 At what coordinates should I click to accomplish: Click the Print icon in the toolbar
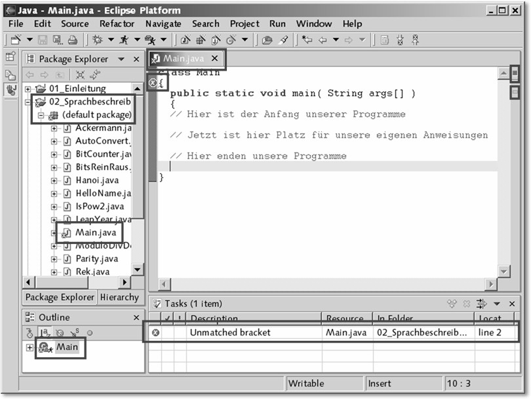point(73,41)
